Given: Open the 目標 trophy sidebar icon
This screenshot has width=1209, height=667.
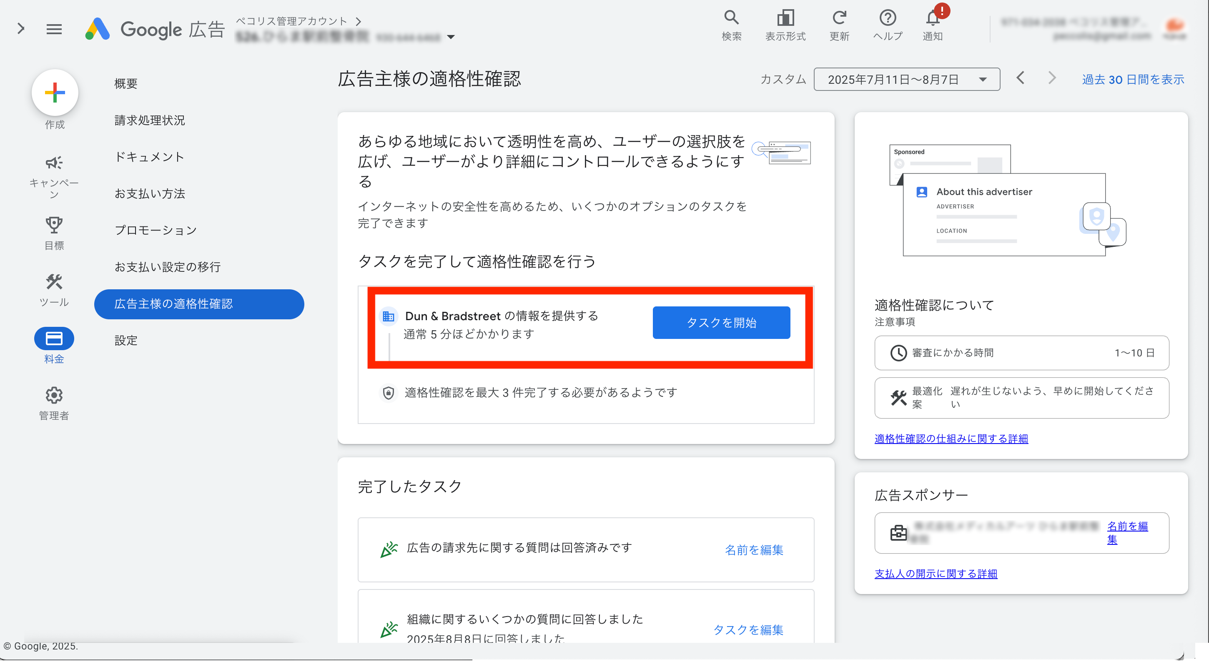Looking at the screenshot, I should click(54, 225).
